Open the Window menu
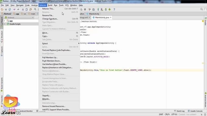Viewport: 207px width, 116px height. point(73,5)
